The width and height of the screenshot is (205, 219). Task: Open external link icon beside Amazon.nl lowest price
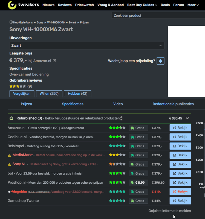click(54, 61)
